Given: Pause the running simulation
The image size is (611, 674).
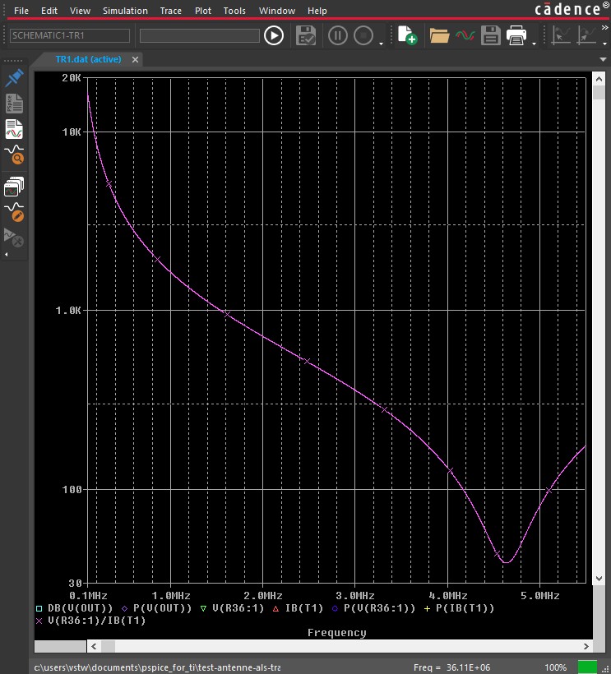Looking at the screenshot, I should (x=337, y=35).
